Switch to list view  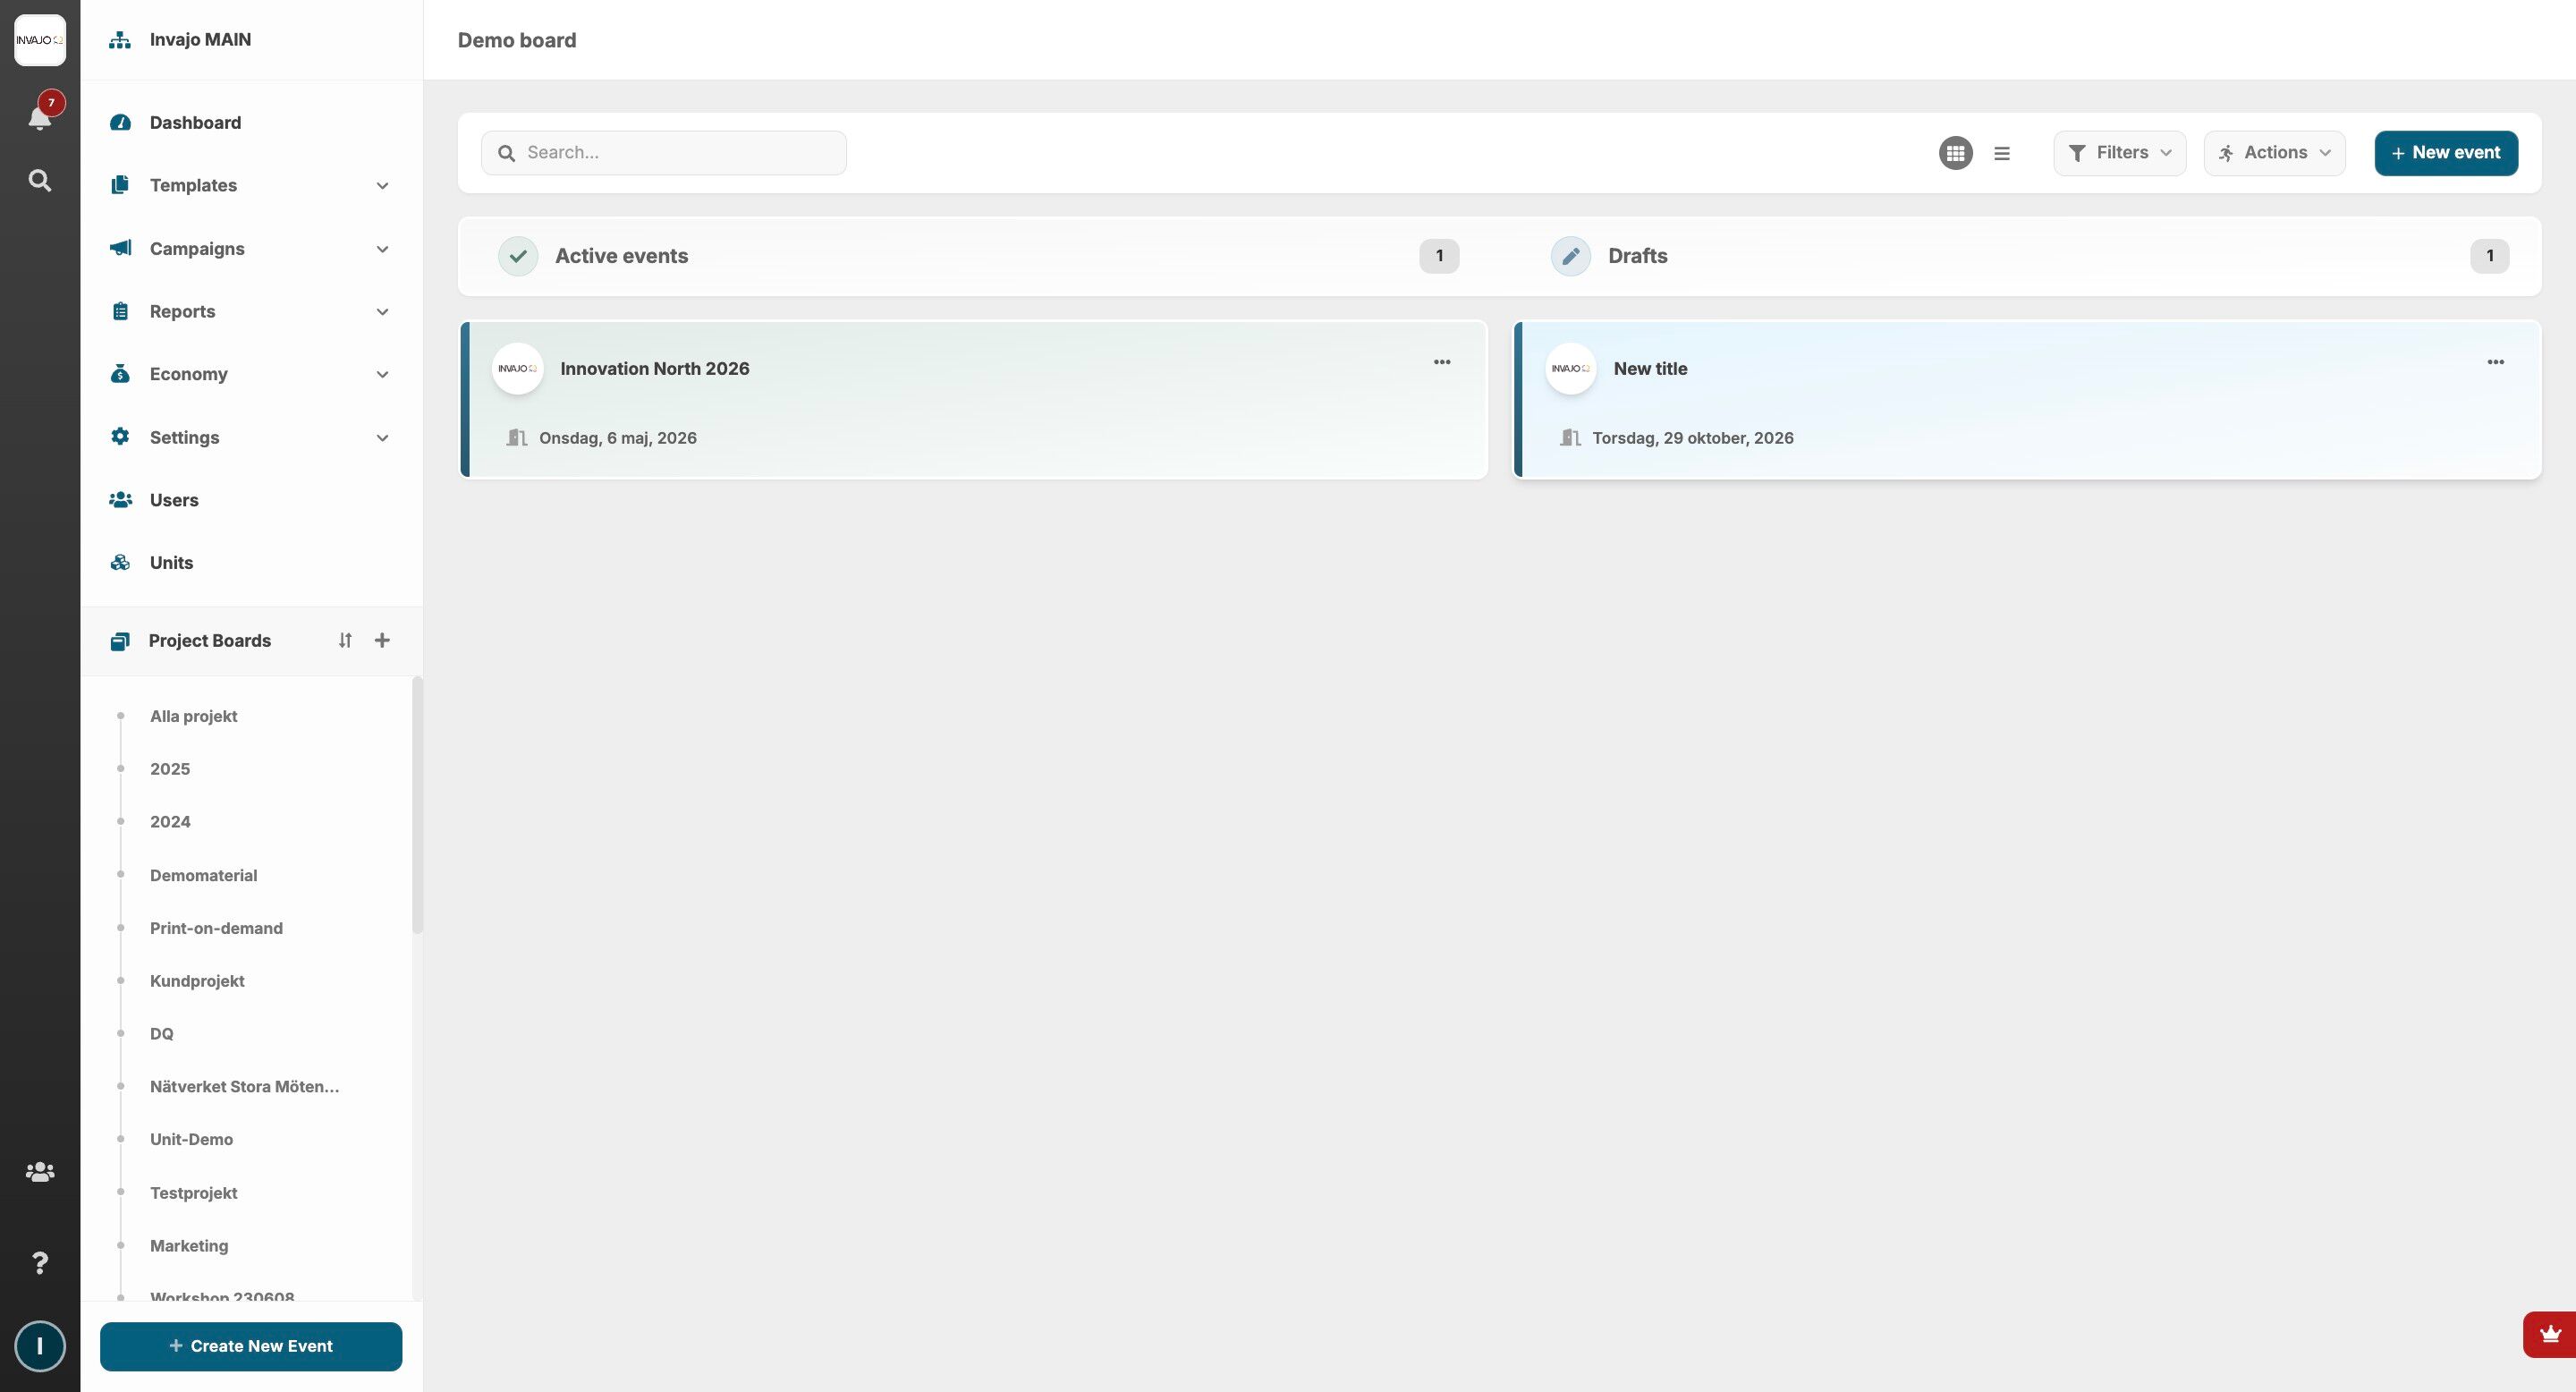click(2001, 153)
